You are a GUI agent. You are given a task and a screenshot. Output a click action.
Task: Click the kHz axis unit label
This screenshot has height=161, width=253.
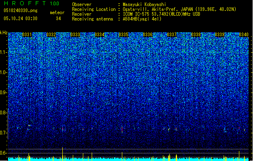(4, 33)
